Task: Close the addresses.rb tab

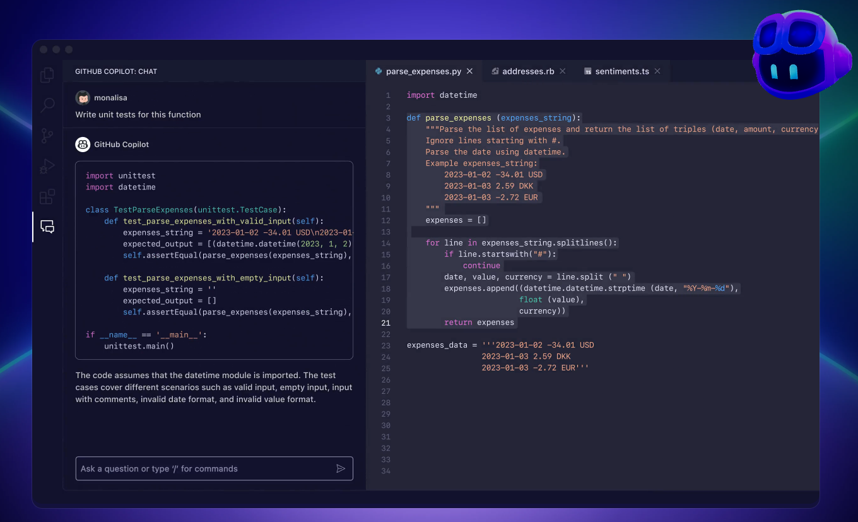Action: pyautogui.click(x=563, y=71)
